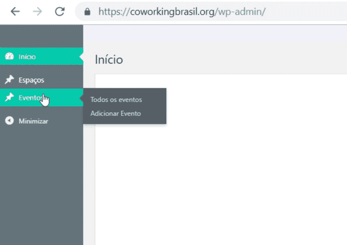This screenshot has width=347, height=245.
Task: Click the dark sidebar strip above Início
Action: coord(42,36)
